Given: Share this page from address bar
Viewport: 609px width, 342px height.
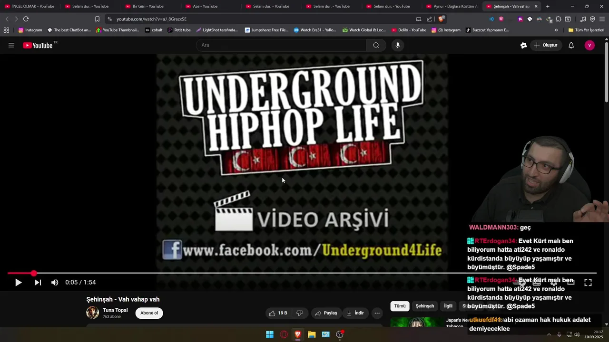Looking at the screenshot, I should point(430,19).
